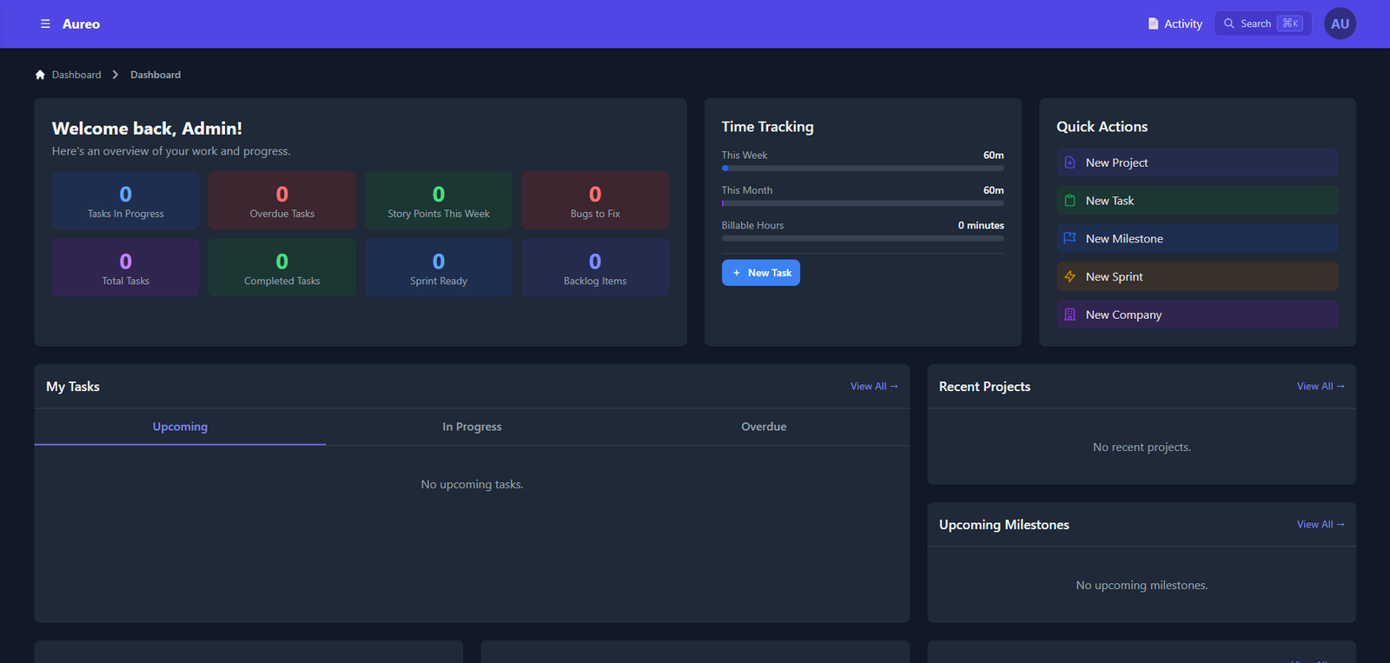This screenshot has height=663, width=1390.
Task: Click the Time Tracking heading
Action: (x=767, y=127)
